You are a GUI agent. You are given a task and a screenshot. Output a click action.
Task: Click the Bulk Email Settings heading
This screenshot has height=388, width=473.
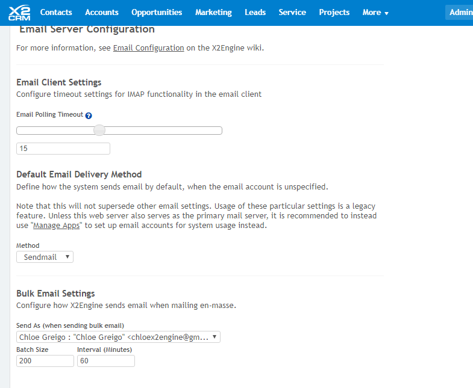pyautogui.click(x=55, y=294)
